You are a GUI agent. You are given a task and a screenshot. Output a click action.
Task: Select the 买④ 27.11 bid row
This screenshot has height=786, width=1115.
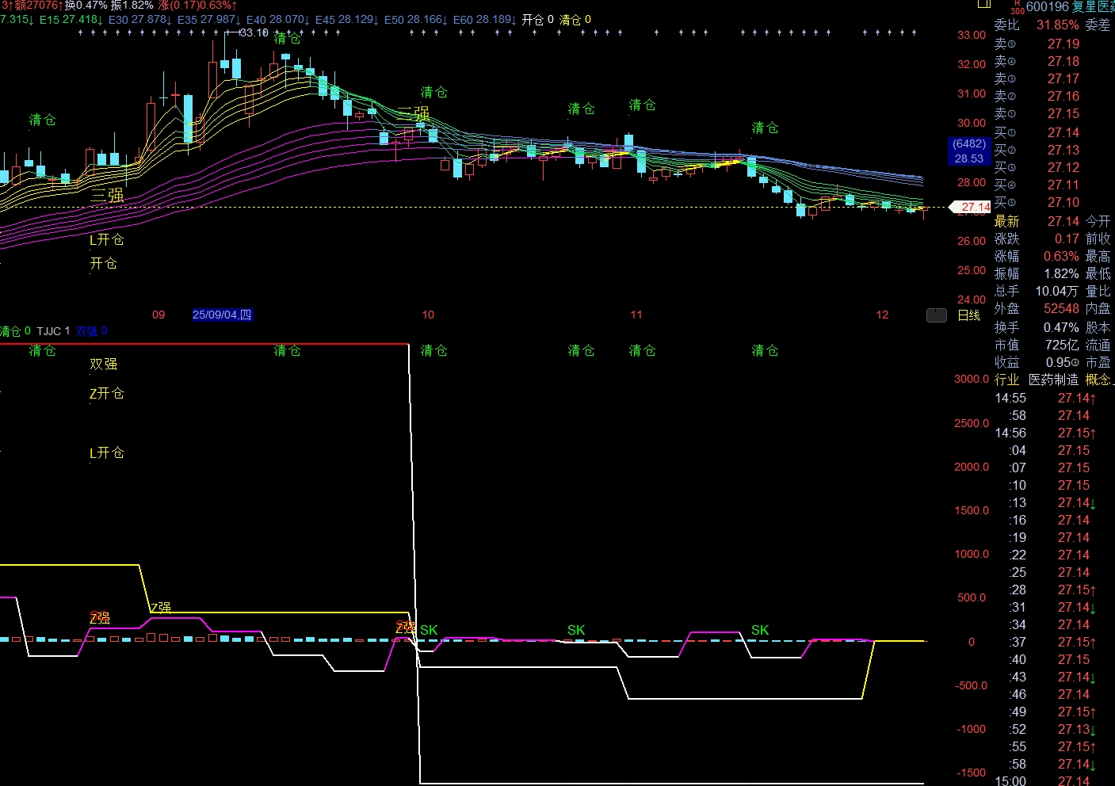point(1037,185)
